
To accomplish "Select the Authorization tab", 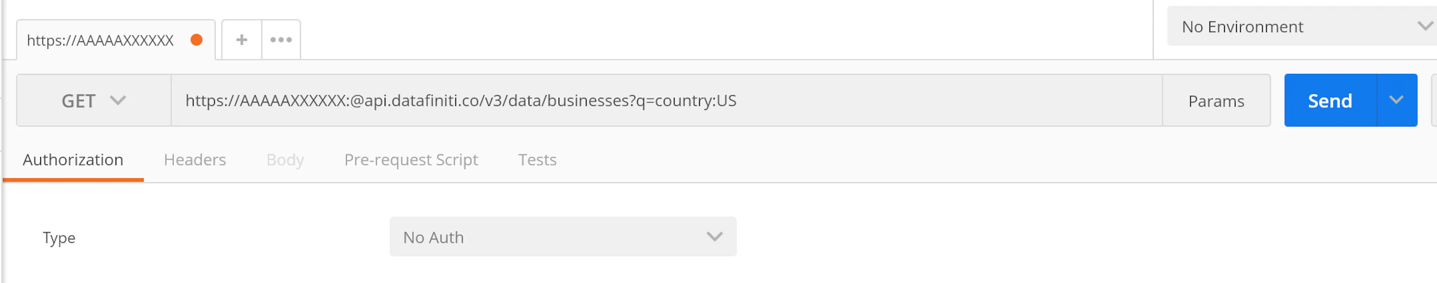I will click(73, 160).
